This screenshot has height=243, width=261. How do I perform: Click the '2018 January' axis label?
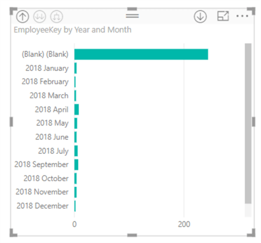pos(47,68)
